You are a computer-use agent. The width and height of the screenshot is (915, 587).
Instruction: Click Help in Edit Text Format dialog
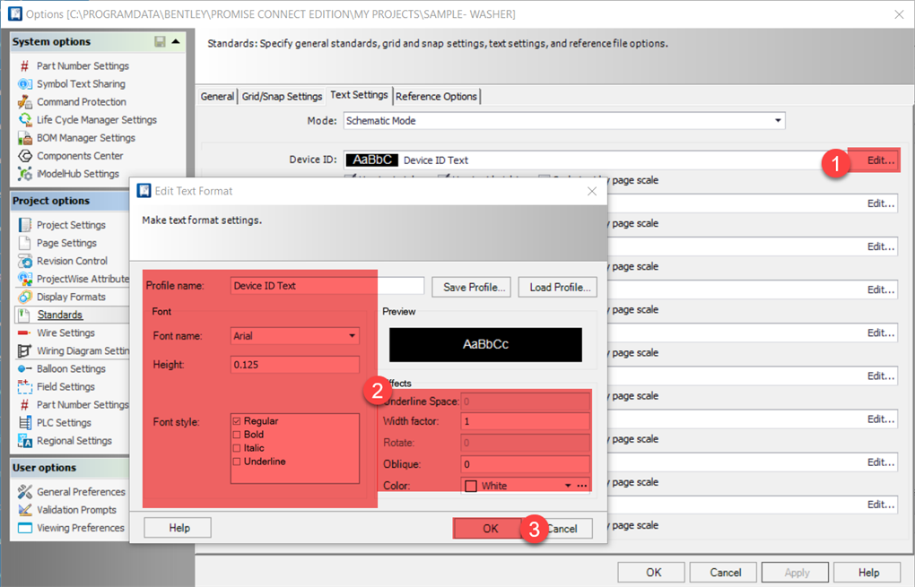tap(178, 528)
